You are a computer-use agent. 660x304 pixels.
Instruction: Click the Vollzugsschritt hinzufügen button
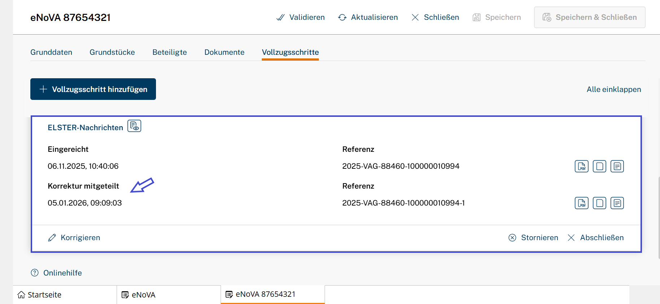click(x=93, y=89)
